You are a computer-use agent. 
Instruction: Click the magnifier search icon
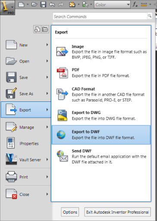tap(150, 16)
